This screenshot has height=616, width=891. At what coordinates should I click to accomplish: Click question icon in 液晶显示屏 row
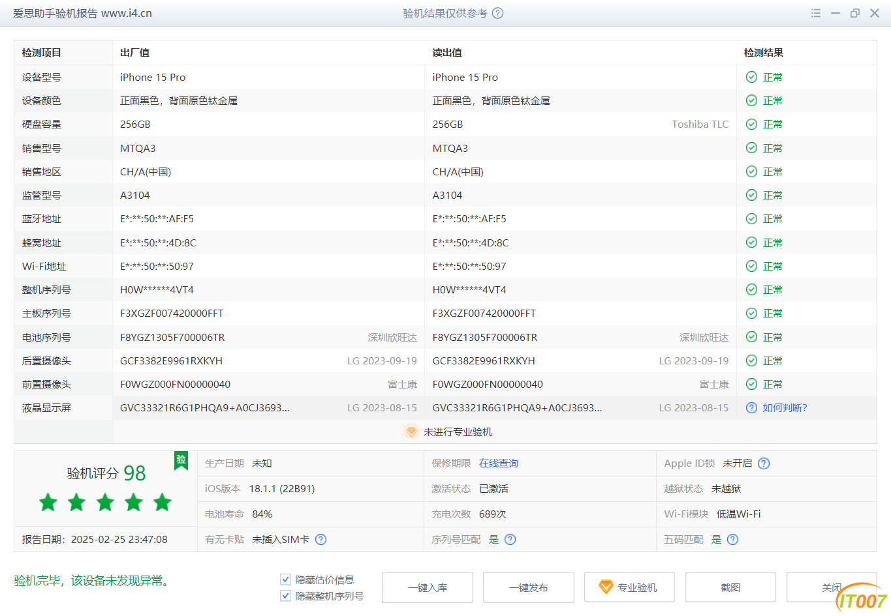click(751, 407)
